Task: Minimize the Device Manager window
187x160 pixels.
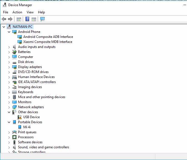Action: (185, 5)
